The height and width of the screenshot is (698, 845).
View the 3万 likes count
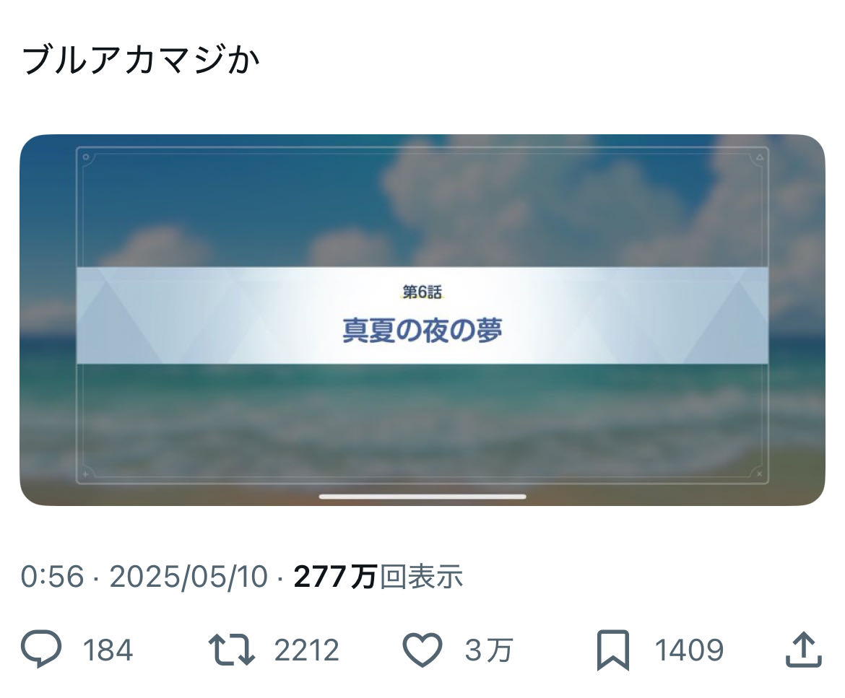(489, 650)
